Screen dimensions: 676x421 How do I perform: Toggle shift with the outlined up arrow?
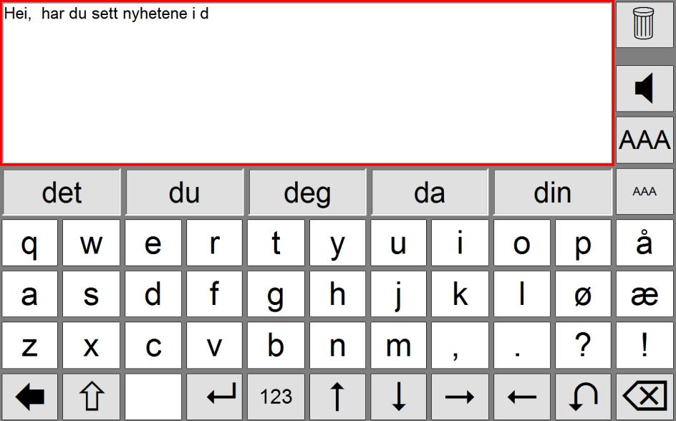point(92,397)
